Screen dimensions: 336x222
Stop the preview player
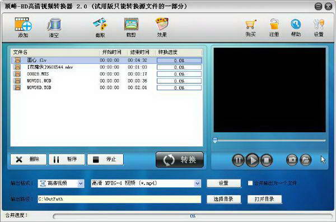(267, 160)
